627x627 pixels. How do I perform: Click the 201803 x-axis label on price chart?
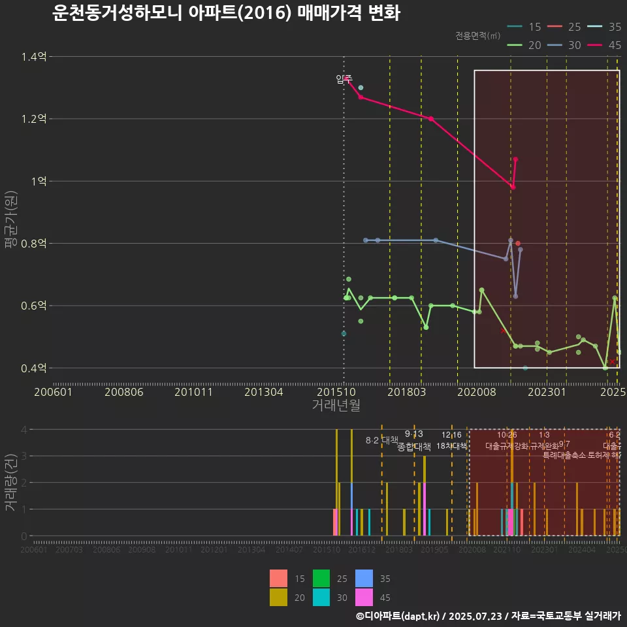(407, 392)
